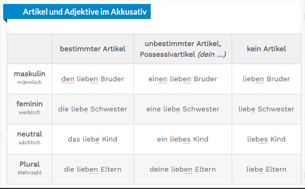
Task: Click the cell 'die lieben Eltern'
Action: point(93,169)
